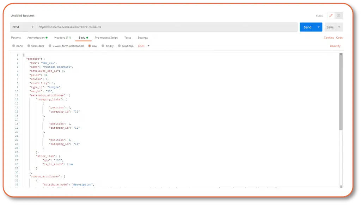
Task: Switch to comment/documentation view icon beside pencil
Action: [x=339, y=15]
